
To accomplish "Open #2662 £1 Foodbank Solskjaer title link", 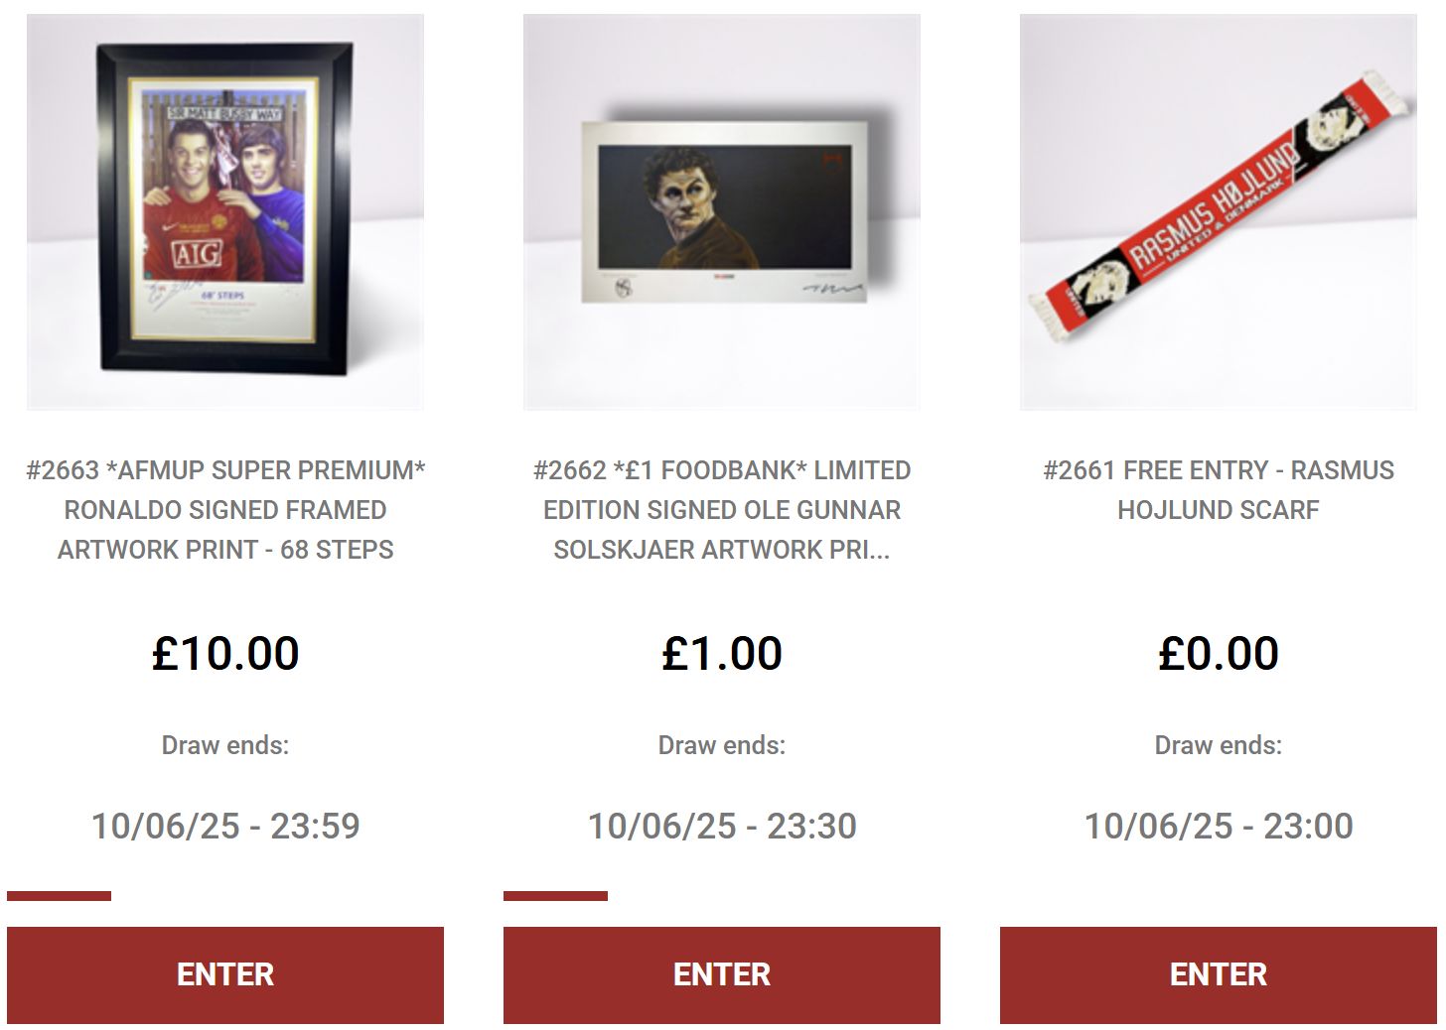I will click(x=722, y=510).
